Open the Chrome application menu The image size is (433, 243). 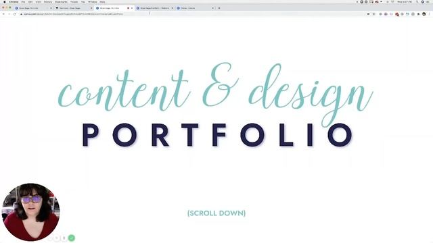tap(14, 1)
